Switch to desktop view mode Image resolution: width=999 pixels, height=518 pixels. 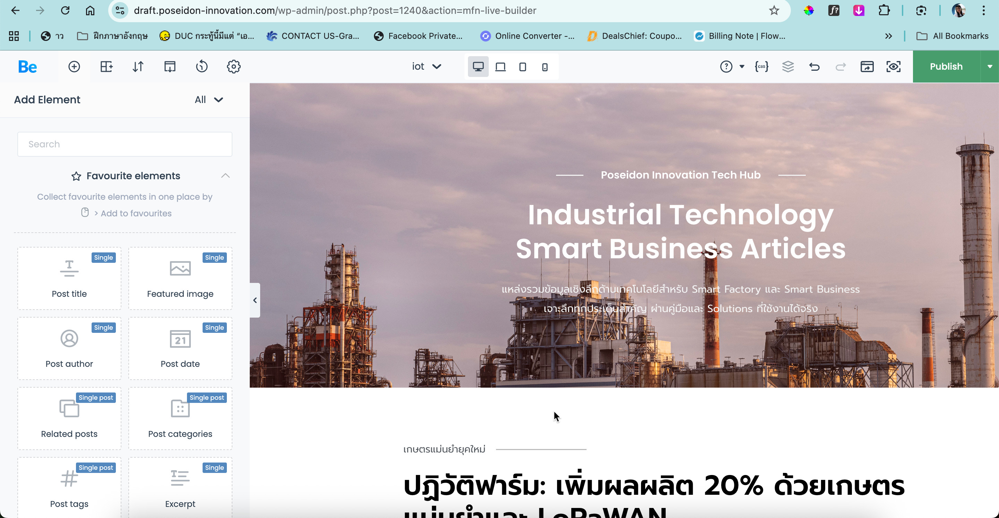478,67
